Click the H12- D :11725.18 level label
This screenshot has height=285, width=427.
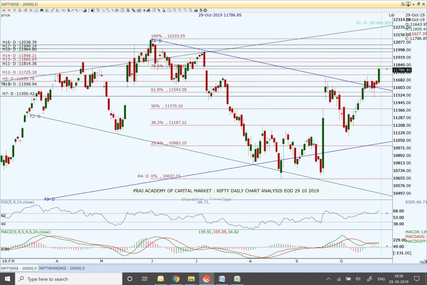click(19, 72)
